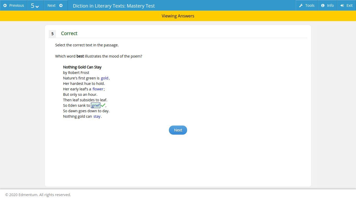The image size is (356, 200).
Task: Click the line "But only so an hour."
Action: tap(80, 95)
